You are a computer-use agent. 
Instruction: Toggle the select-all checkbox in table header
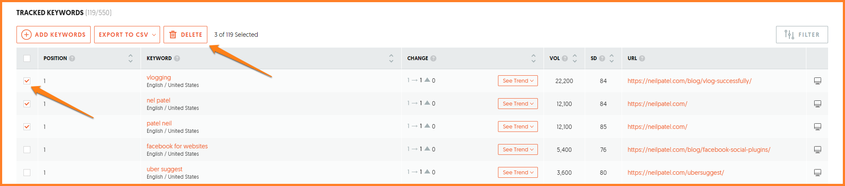[x=27, y=58]
